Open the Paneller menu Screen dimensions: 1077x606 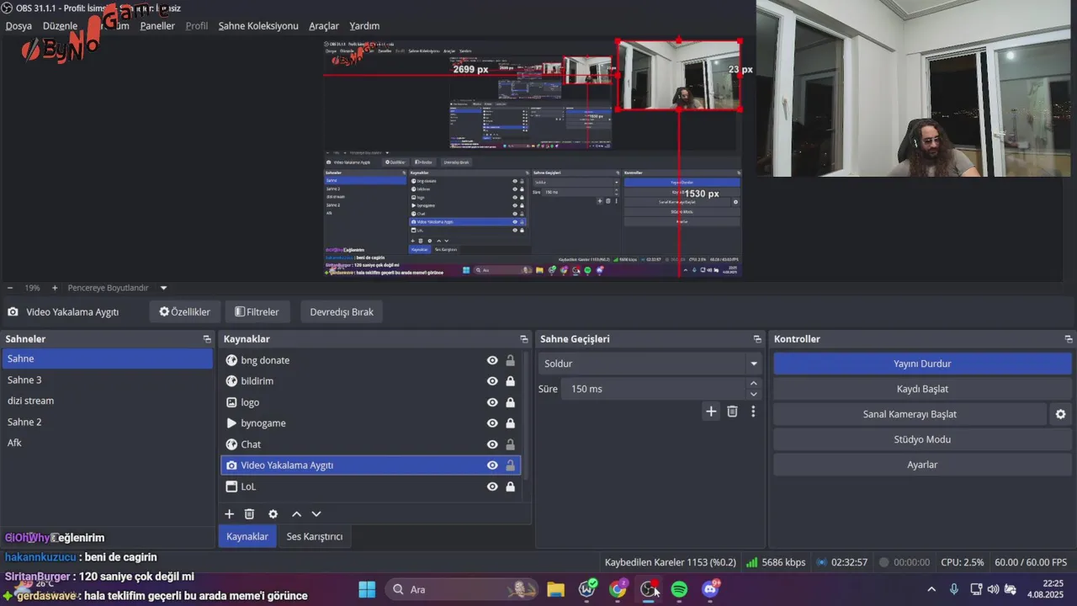click(157, 26)
